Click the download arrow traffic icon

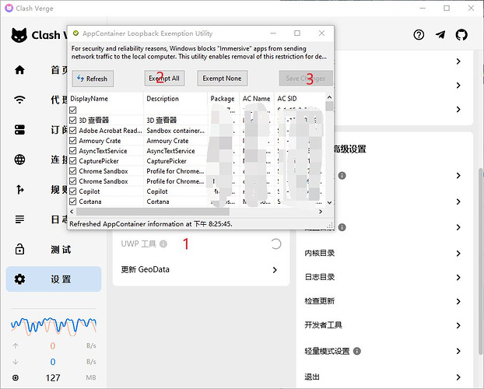pos(16,362)
